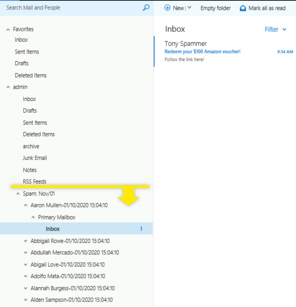Collapse the Favorites section
The width and height of the screenshot is (296, 307).
[x=8, y=30]
